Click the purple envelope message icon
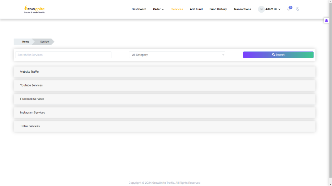Viewport: 332px width, 186px height. pyautogui.click(x=326, y=20)
